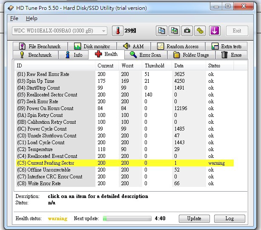Switch to the Benchmark tab
261x230 pixels.
36,55
